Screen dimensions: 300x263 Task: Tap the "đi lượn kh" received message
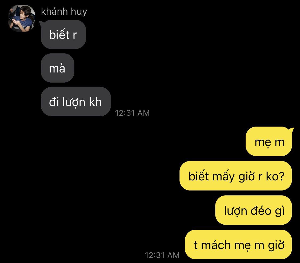tap(76, 102)
